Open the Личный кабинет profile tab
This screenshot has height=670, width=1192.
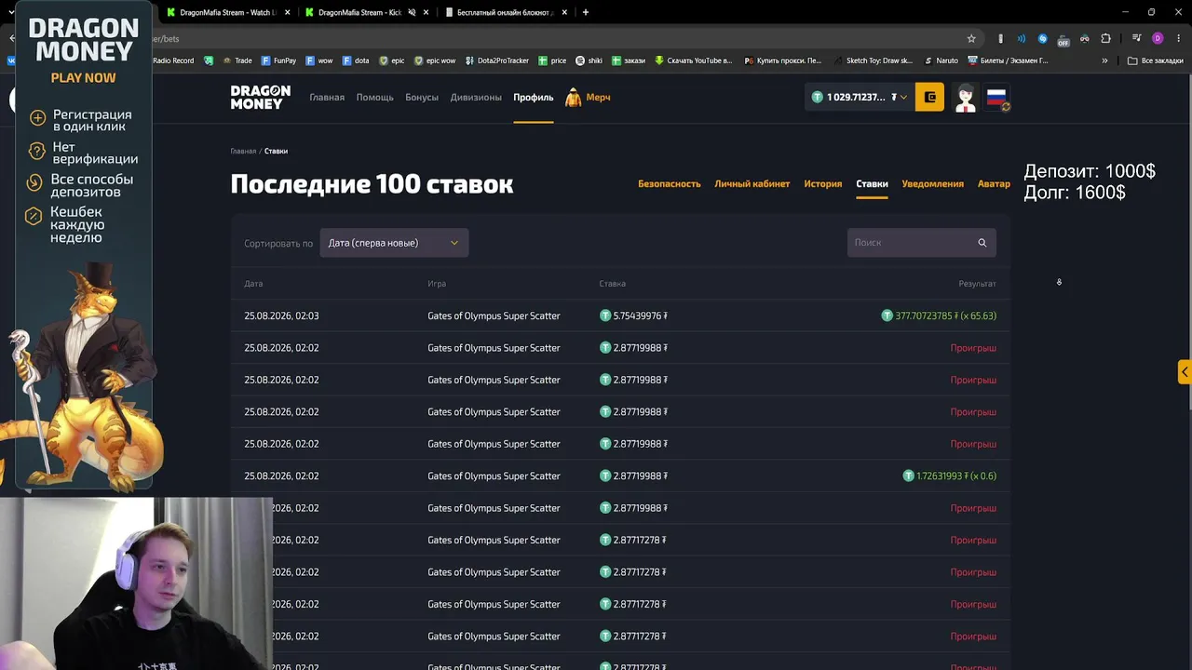752,184
